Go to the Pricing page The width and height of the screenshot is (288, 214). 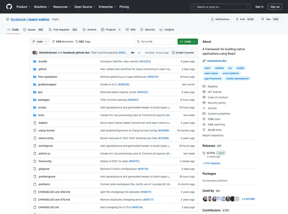click(124, 7)
